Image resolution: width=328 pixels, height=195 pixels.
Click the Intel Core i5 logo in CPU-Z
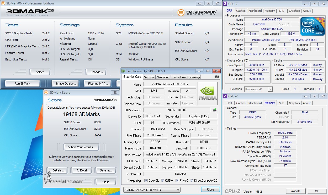(x=313, y=27)
